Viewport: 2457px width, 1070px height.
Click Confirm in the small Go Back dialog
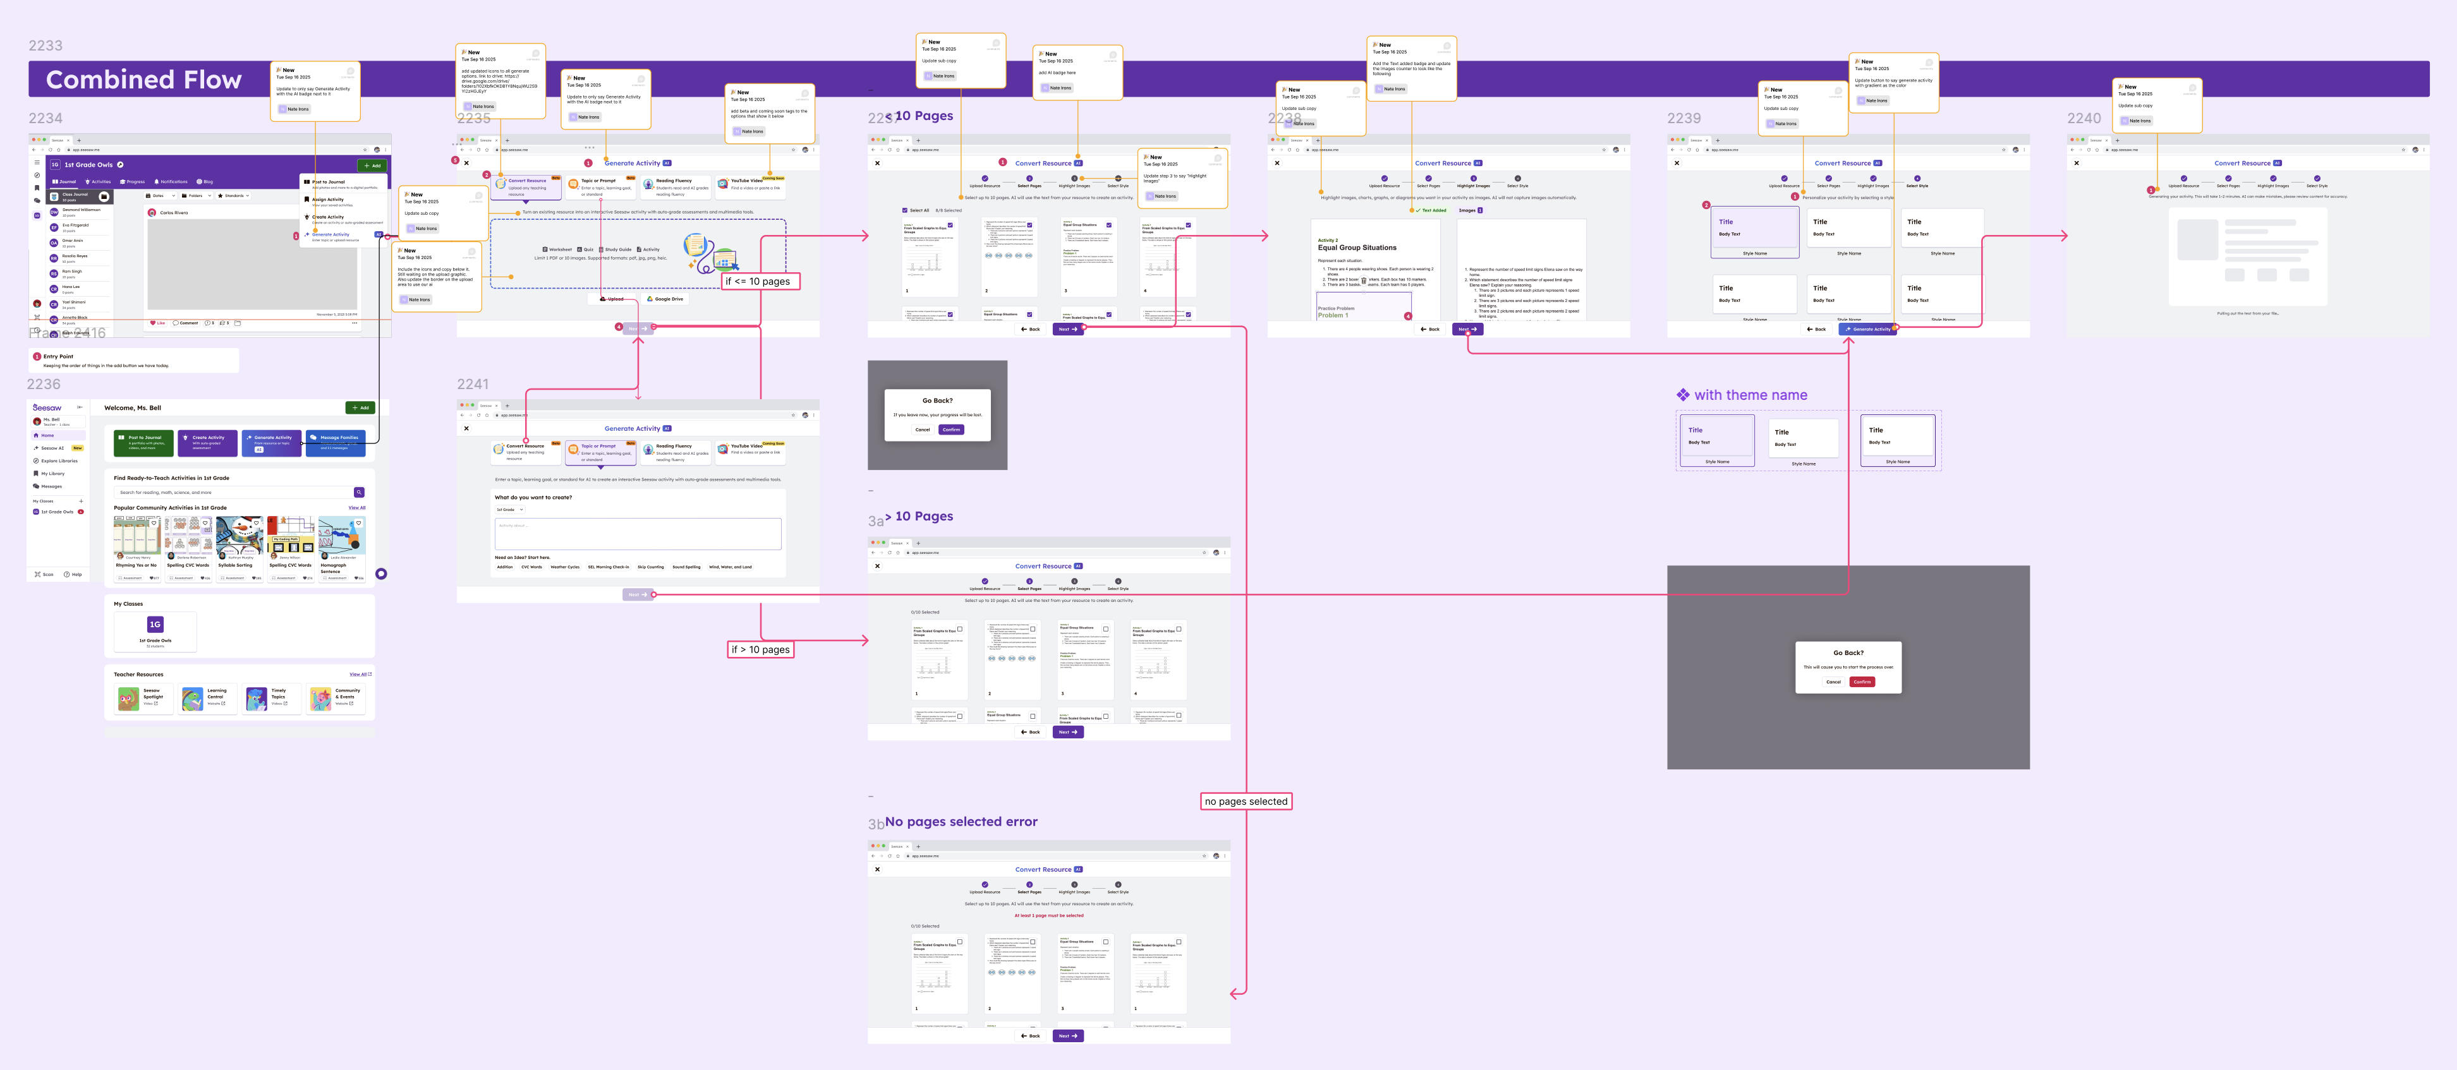point(951,429)
